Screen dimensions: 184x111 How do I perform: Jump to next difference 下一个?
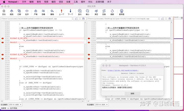[x=71, y=12]
